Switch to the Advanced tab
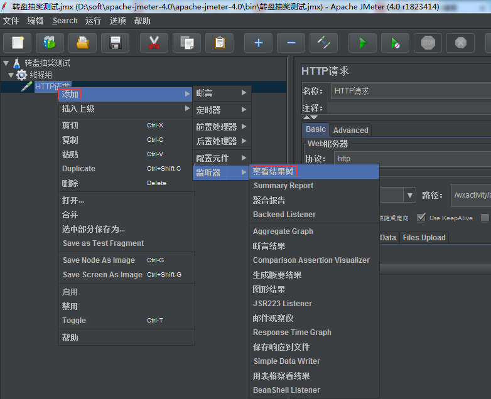This screenshot has width=491, height=399. click(x=350, y=130)
